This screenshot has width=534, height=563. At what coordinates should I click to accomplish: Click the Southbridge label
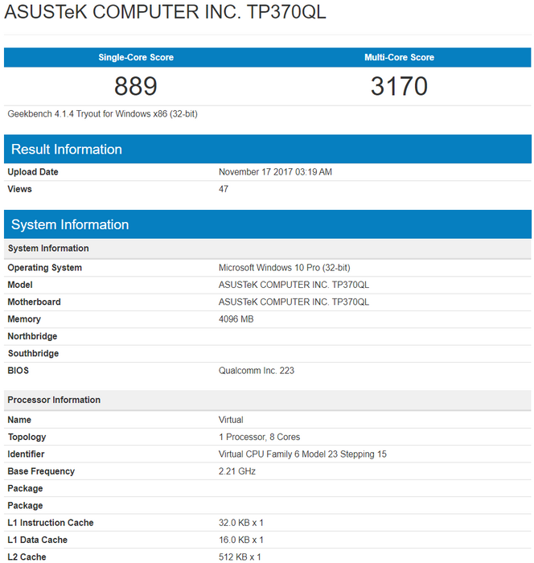pos(33,354)
